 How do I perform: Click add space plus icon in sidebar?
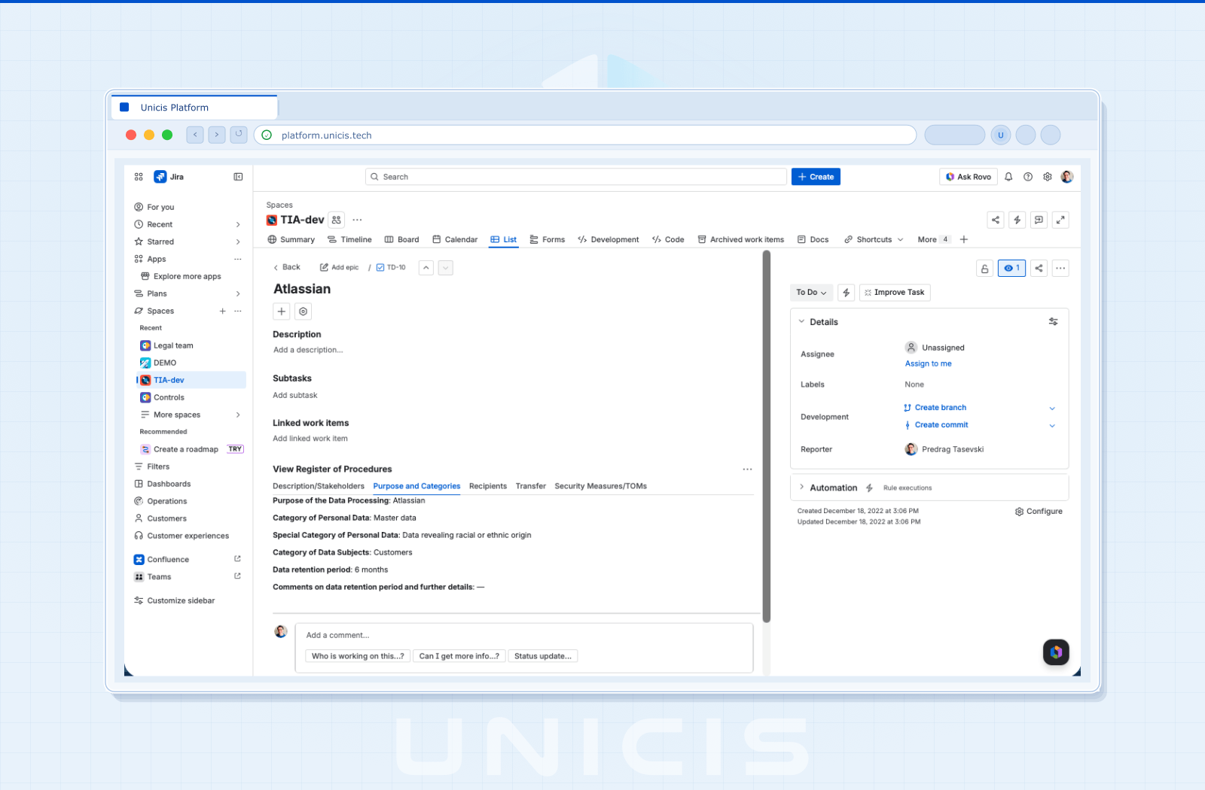pos(222,311)
